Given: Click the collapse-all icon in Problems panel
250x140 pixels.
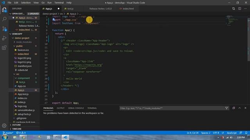Looking at the screenshot, I should tap(234, 108).
